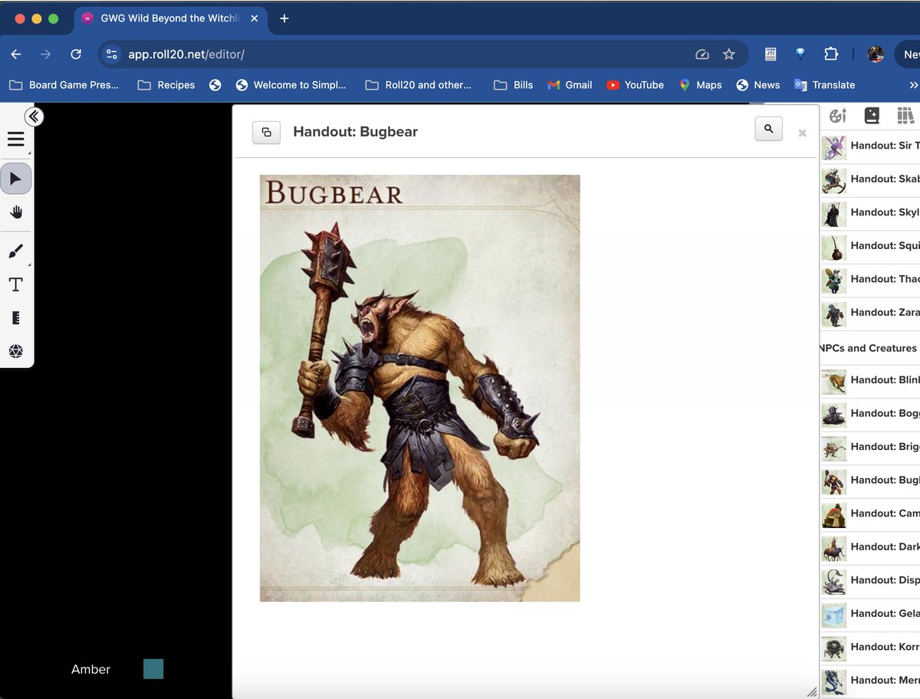Open the Art Library sidebar tab
The width and height of the screenshot is (920, 699).
[x=838, y=116]
